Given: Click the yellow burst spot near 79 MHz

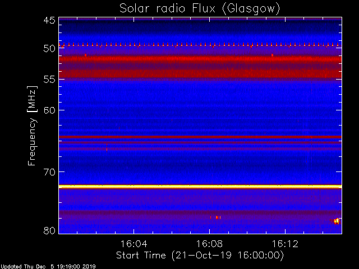Looking at the screenshot, I should pyautogui.click(x=337, y=221).
